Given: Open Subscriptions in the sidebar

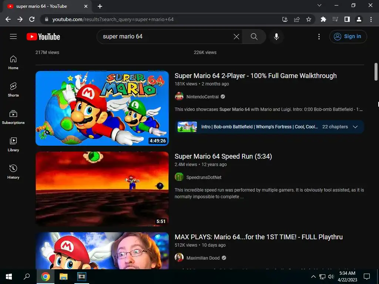Looking at the screenshot, I should click(13, 117).
